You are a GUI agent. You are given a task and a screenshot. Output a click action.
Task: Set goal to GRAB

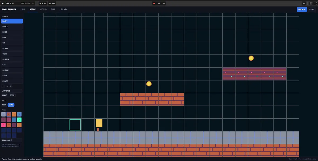click(x=11, y=105)
